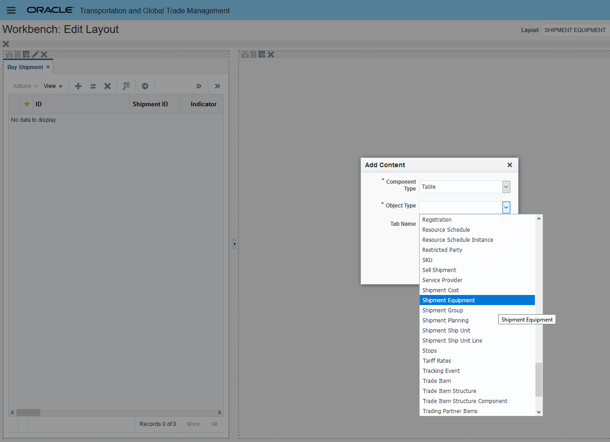Close the Add Content dialog
610x442 pixels.
510,165
